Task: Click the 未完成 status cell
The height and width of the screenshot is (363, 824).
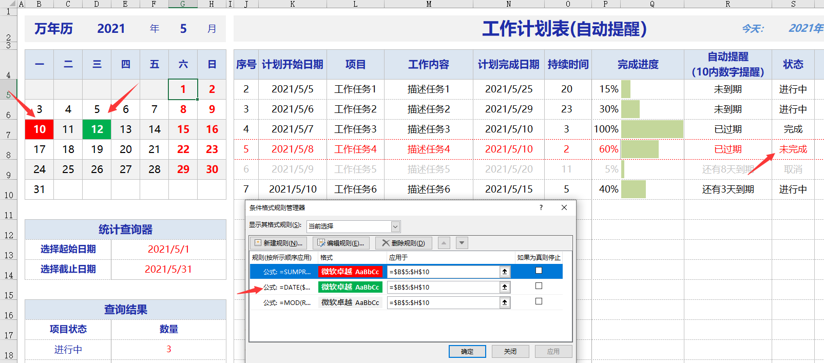Action: pos(793,149)
